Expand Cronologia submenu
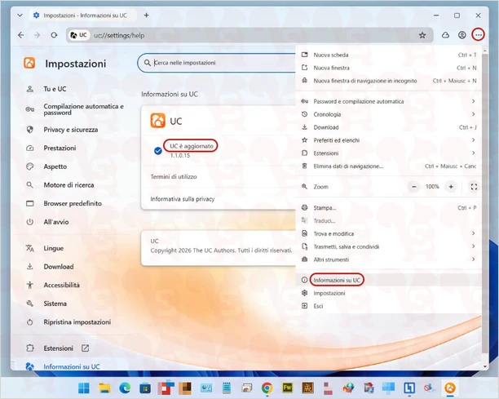This screenshot has height=399, width=499. pos(388,114)
